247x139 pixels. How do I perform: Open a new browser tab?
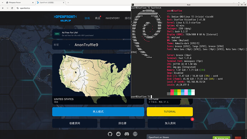(x=68, y=3)
